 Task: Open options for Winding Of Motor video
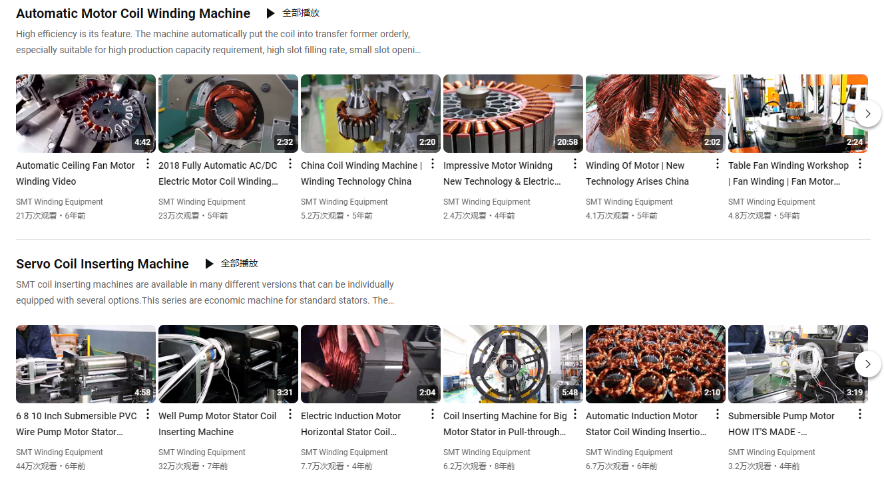point(718,164)
